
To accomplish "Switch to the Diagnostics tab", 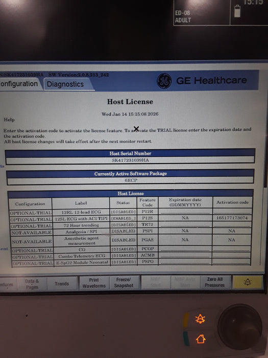I will click(65, 84).
